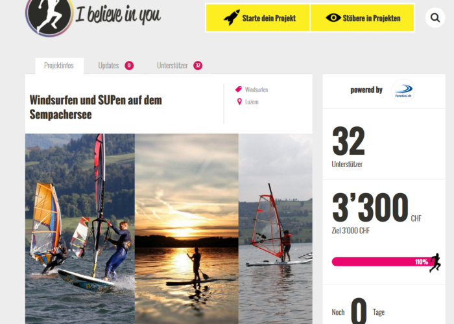This screenshot has height=324, width=454.
Task: Click the Stöbere in Projekten button
Action: pos(362,18)
